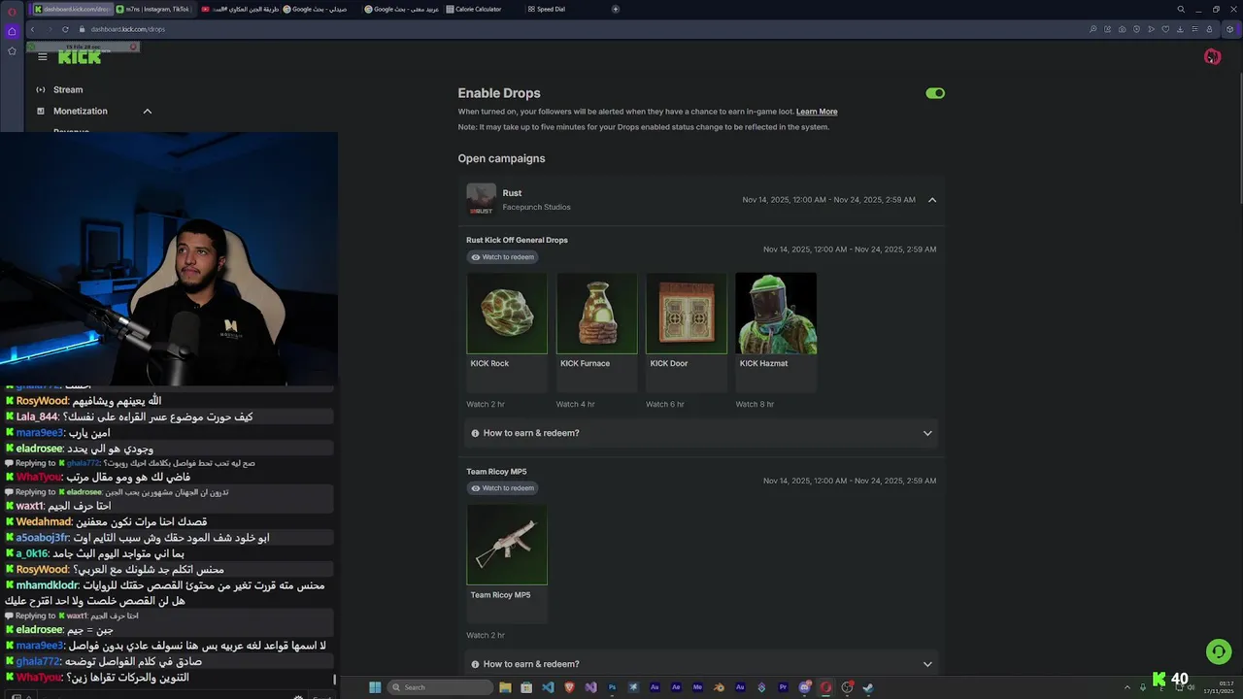Viewport: 1243px width, 699px height.
Task: Click the Facepunch Studios label
Action: tap(536, 207)
